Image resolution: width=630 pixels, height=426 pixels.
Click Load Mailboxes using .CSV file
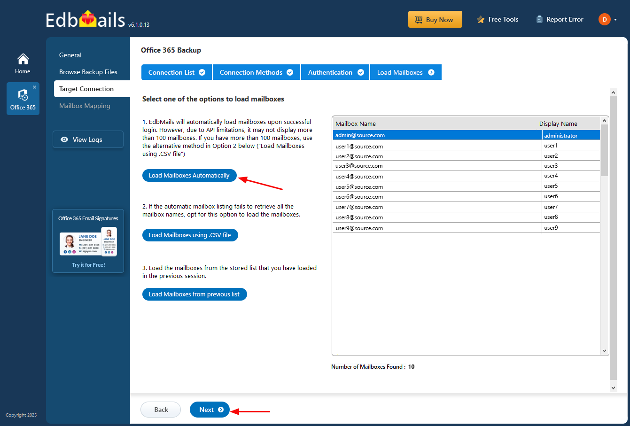pyautogui.click(x=190, y=235)
